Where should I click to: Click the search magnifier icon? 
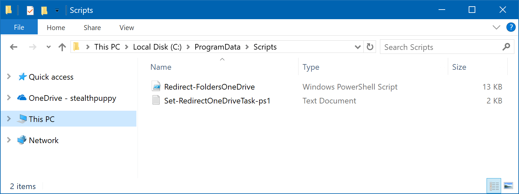point(506,47)
